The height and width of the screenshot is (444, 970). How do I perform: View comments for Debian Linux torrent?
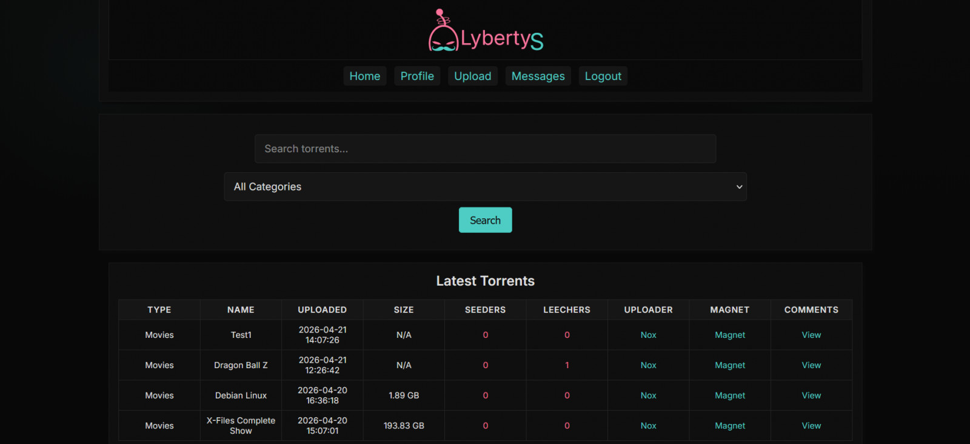tap(811, 395)
